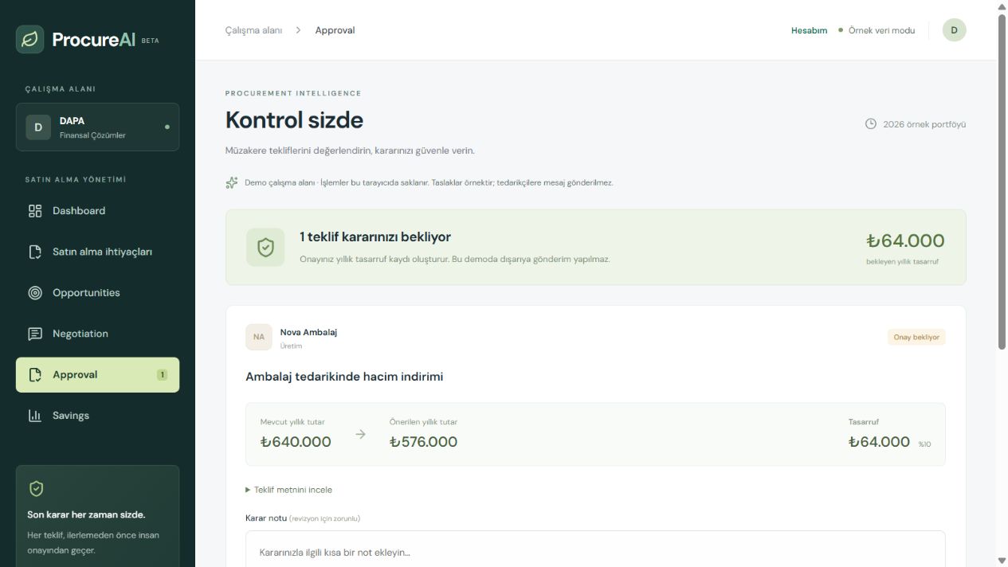
Task: Click the clock icon beside 2026 örnek portföyü
Action: [871, 124]
